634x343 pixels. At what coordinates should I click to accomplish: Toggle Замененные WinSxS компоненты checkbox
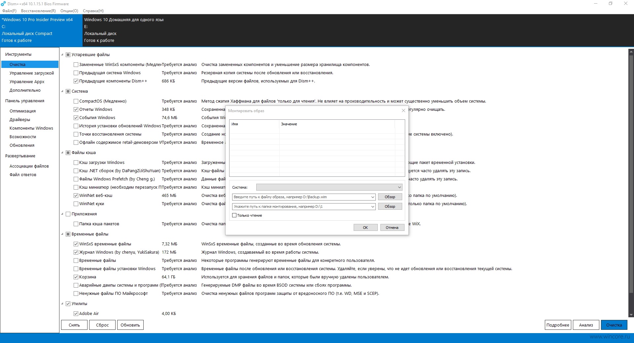point(76,65)
